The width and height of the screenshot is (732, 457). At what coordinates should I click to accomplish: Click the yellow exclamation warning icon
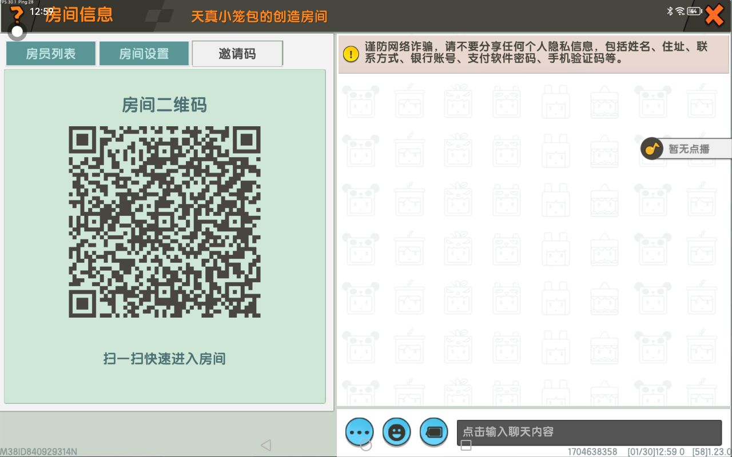click(x=351, y=54)
